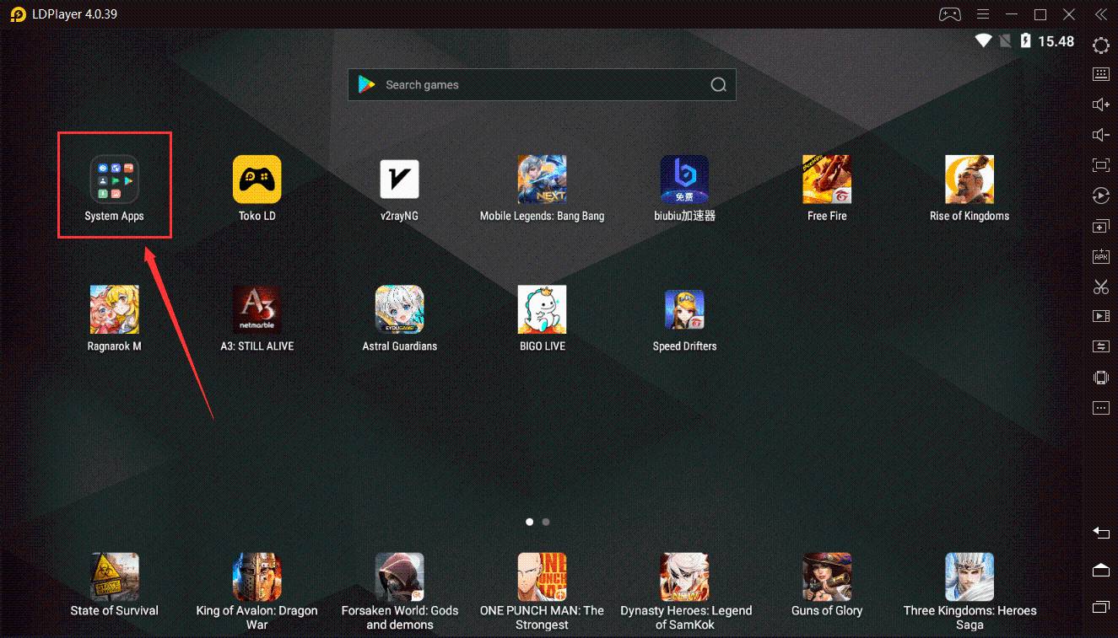The image size is (1118, 638).
Task: Open State of Survival from the dock
Action: point(114,576)
